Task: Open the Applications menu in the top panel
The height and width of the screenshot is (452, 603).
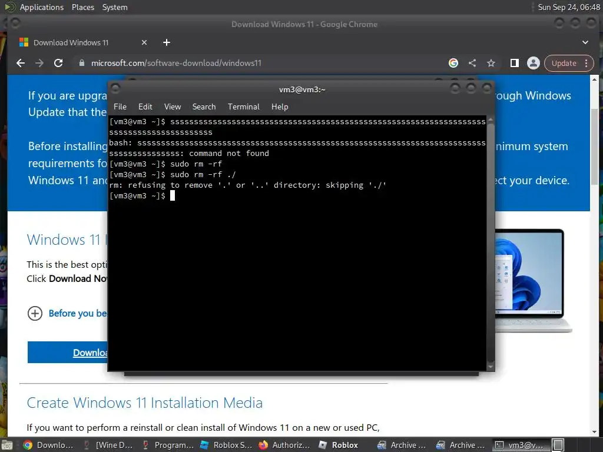Action: [x=42, y=7]
